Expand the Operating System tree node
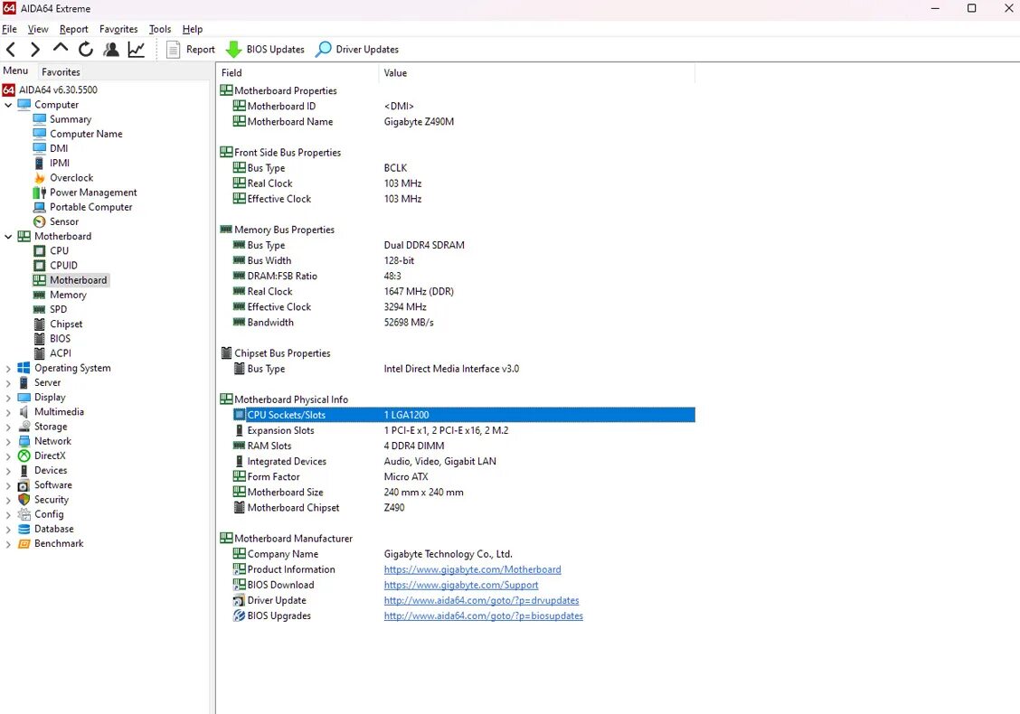Viewport: 1020px width, 714px height. 8,368
